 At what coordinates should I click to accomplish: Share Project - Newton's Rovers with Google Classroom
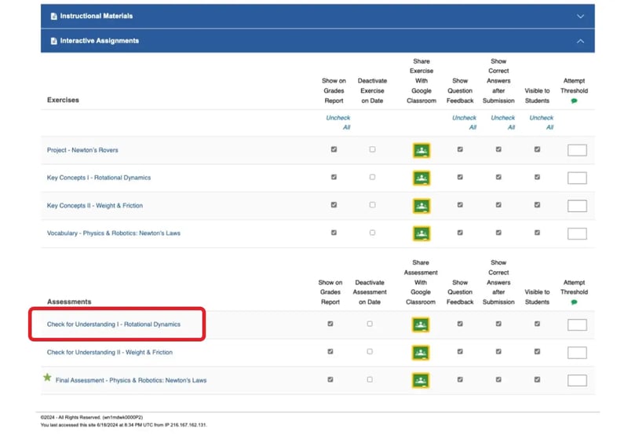[x=422, y=150]
